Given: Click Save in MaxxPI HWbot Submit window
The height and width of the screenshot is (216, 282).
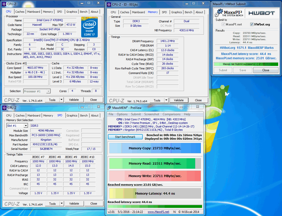Looking at the screenshot, I should 243,70.
